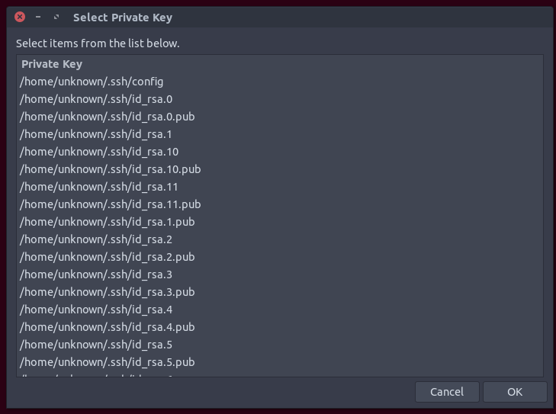This screenshot has height=414, width=556.
Task: Select the id_rsa.2 key file
Action: 96,239
